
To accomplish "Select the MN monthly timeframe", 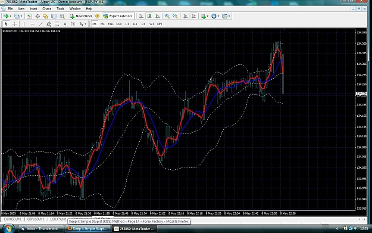I will point(160,24).
